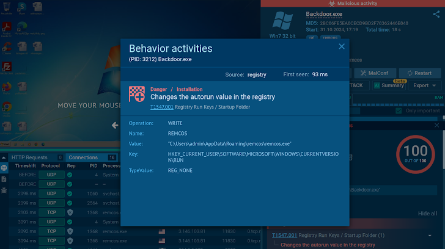Click Hide all in the details panel
Image resolution: width=445 pixels, height=249 pixels.
point(427,214)
